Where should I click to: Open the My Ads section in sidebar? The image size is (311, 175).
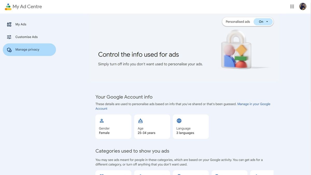pos(20,24)
